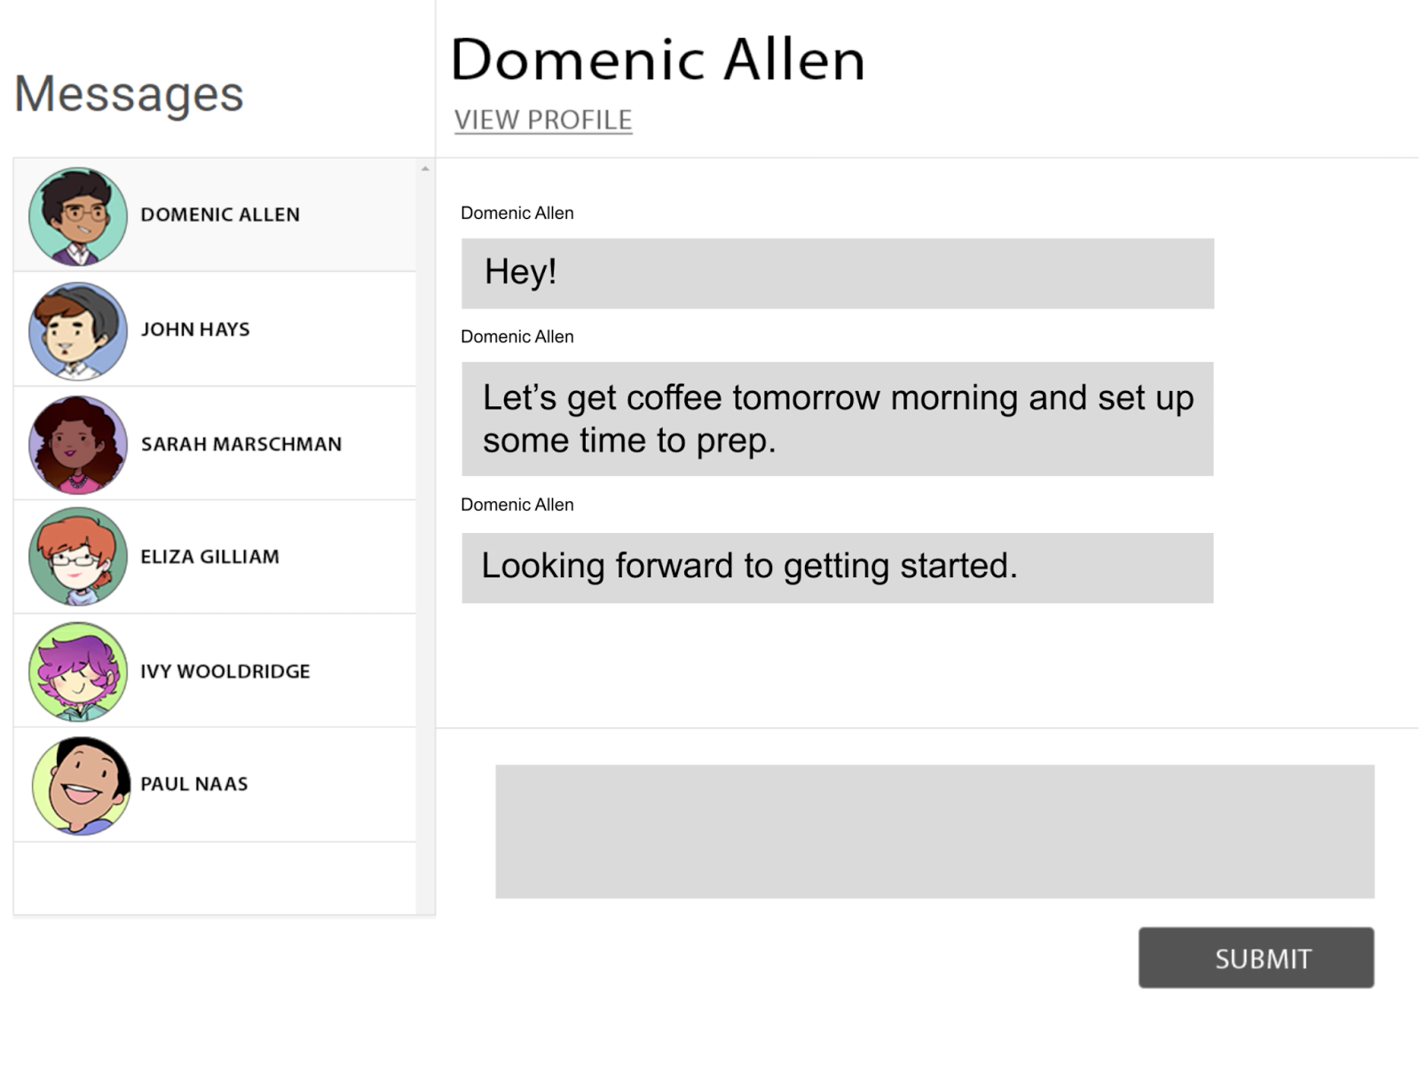Click Eliza Gilliam's avatar picture
Viewport: 1420px width, 1066px height.
tap(78, 557)
